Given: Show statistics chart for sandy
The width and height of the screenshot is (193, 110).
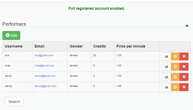Looking at the screenshot, I should point(166,77).
